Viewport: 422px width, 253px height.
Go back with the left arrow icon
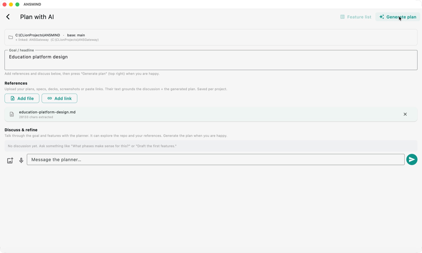(8, 17)
